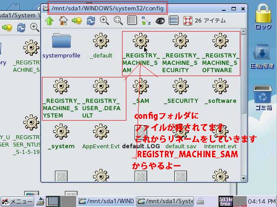
Task: Click the ロック lock desktop icon
Action: click(263, 18)
